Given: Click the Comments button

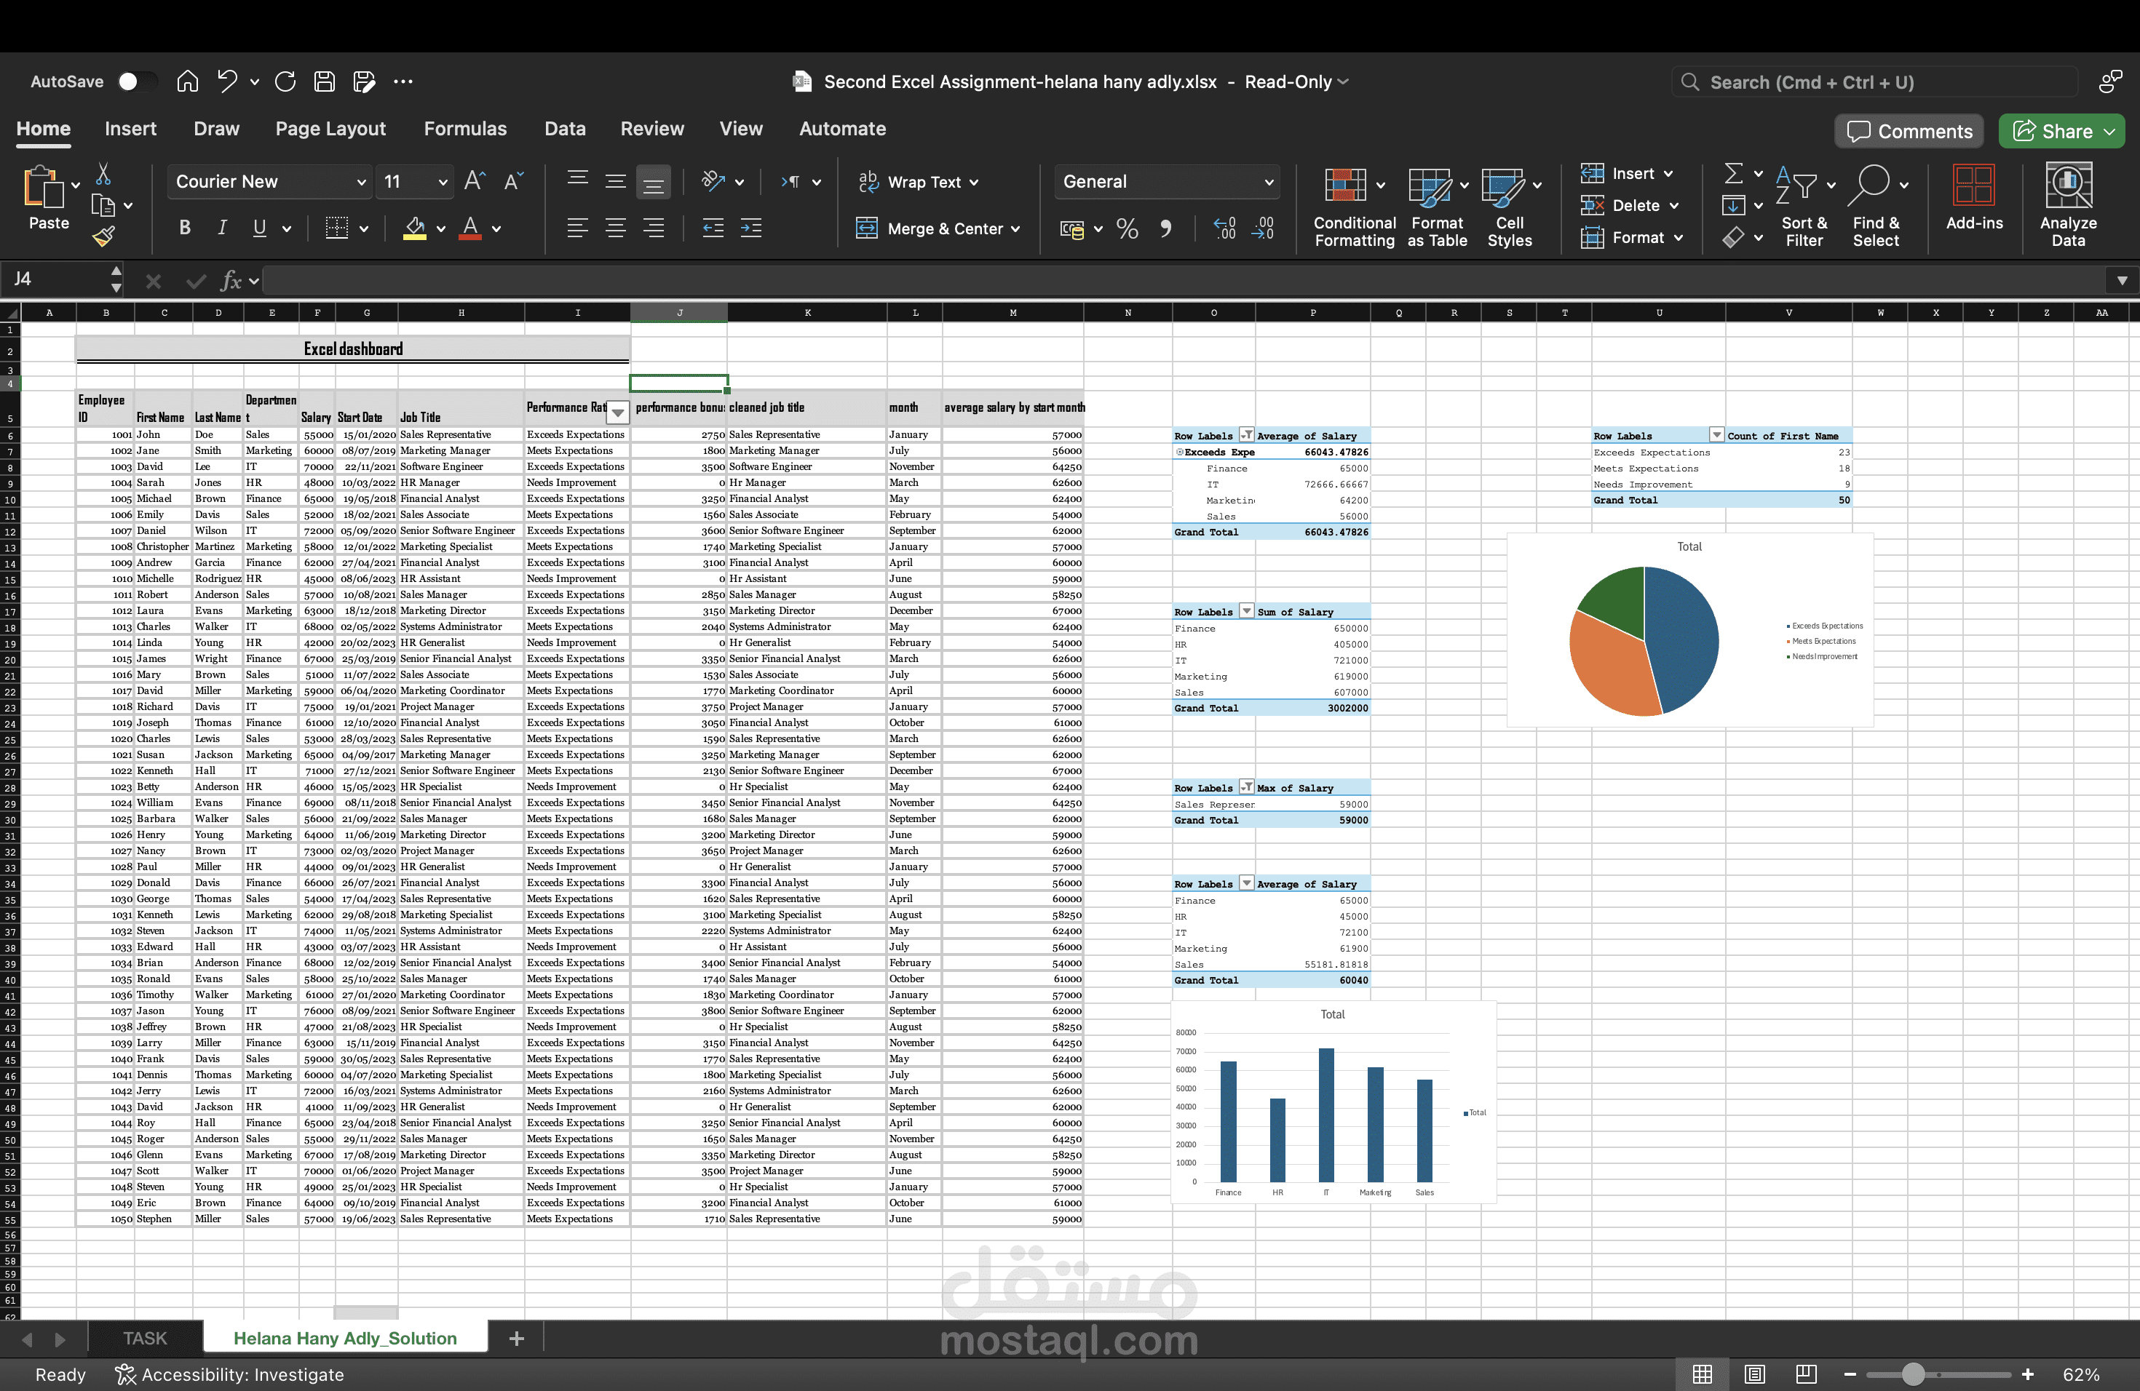Looking at the screenshot, I should [x=1909, y=131].
